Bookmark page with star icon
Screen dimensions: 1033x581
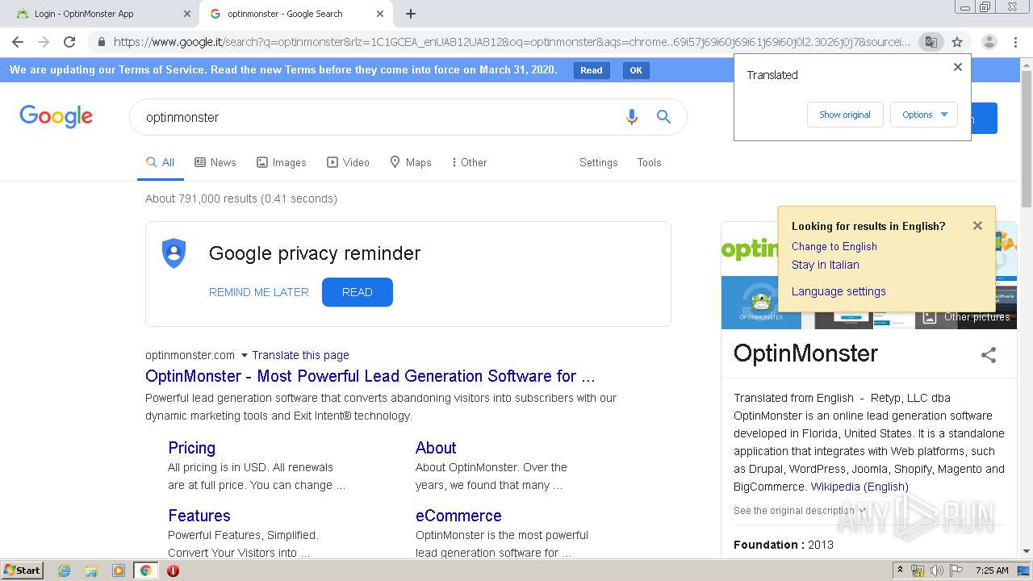[x=957, y=42]
